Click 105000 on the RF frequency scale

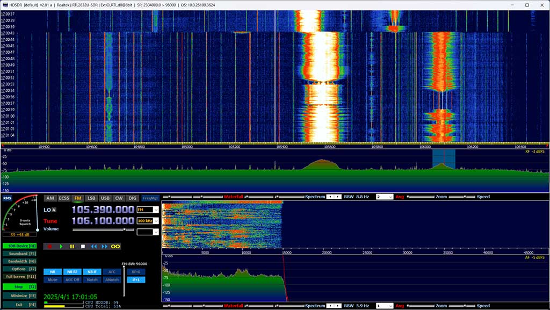[x=187, y=147]
